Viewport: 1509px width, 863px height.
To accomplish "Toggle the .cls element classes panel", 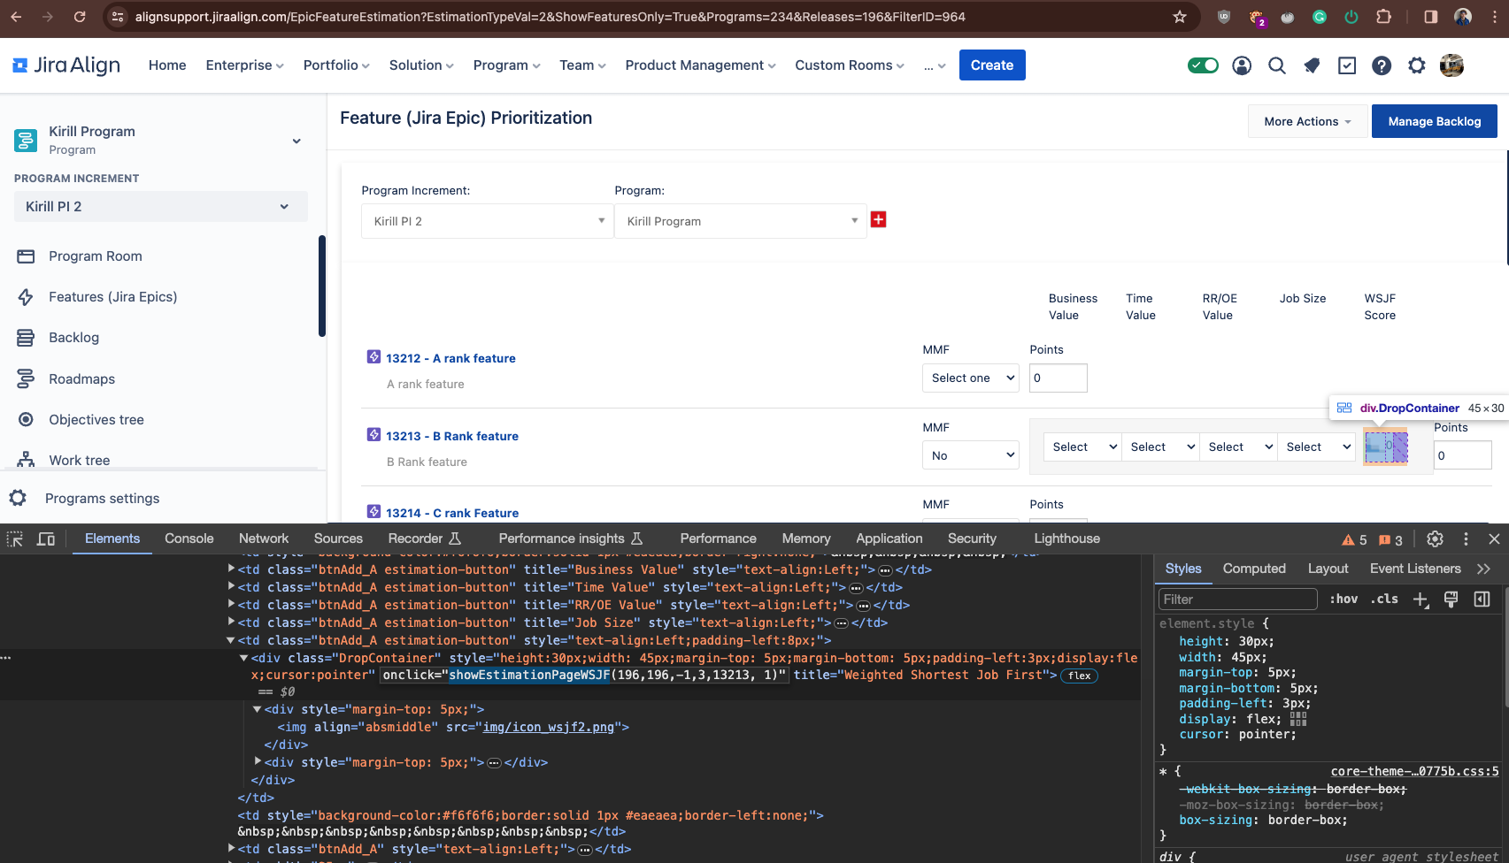I will (1384, 600).
